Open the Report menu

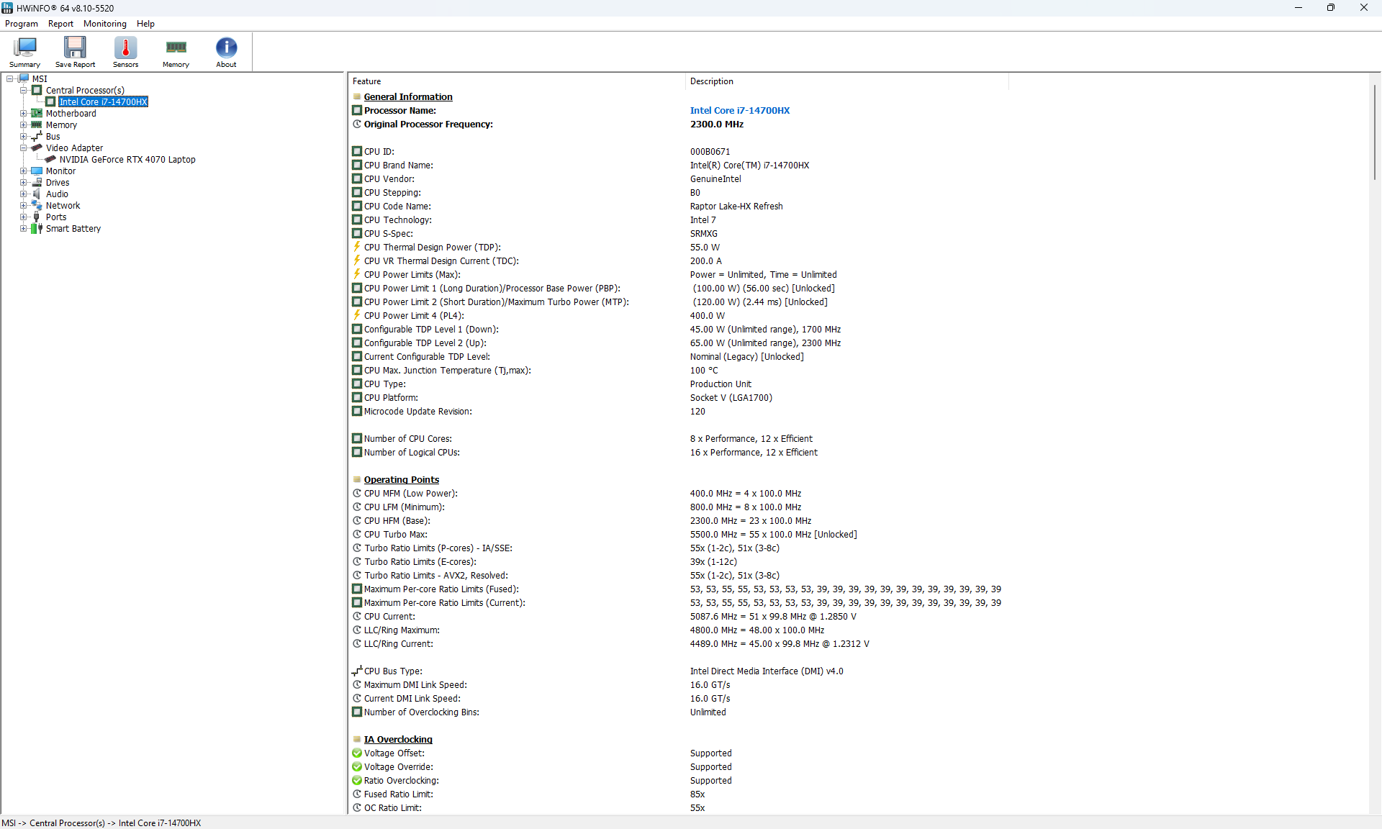[x=60, y=24]
